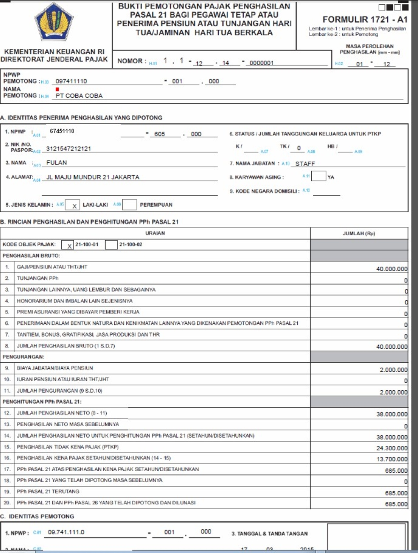
Task: Click the NIK/NO. PASPOR field
Action: click(x=131, y=149)
